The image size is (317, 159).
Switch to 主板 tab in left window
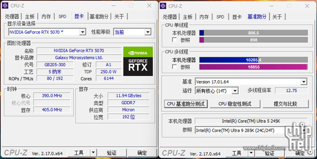[x=30, y=16]
